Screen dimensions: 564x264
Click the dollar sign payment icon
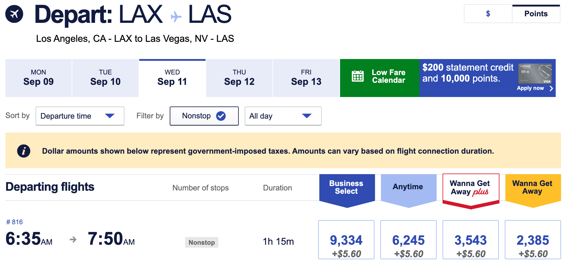pyautogui.click(x=488, y=14)
